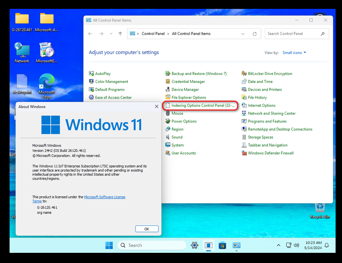Open Backup and Restore (Windows 7) icon

(x=168, y=74)
